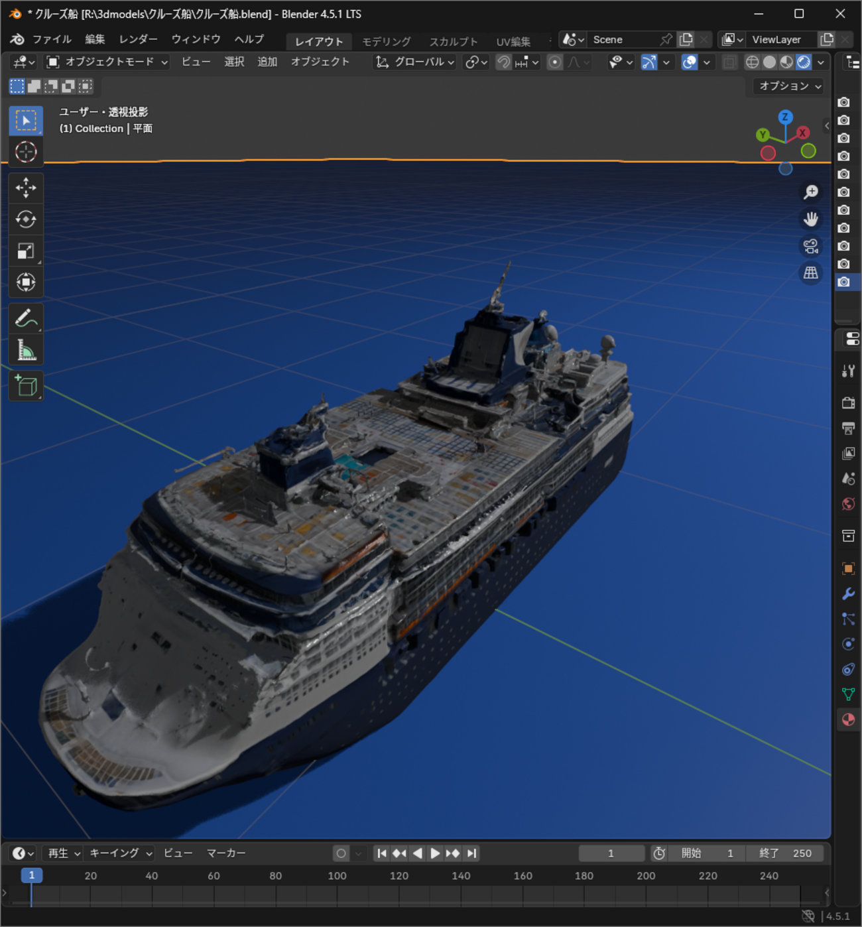This screenshot has width=862, height=927.
Task: Open the オプション dropdown
Action: coord(789,86)
